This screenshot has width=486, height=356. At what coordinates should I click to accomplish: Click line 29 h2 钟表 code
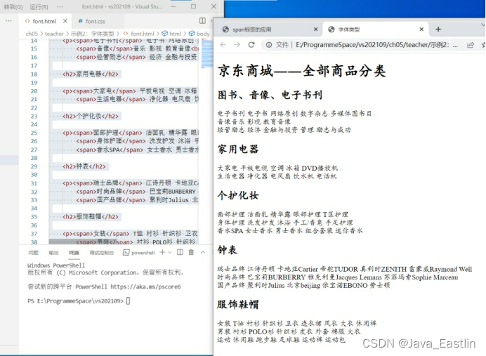click(84, 166)
